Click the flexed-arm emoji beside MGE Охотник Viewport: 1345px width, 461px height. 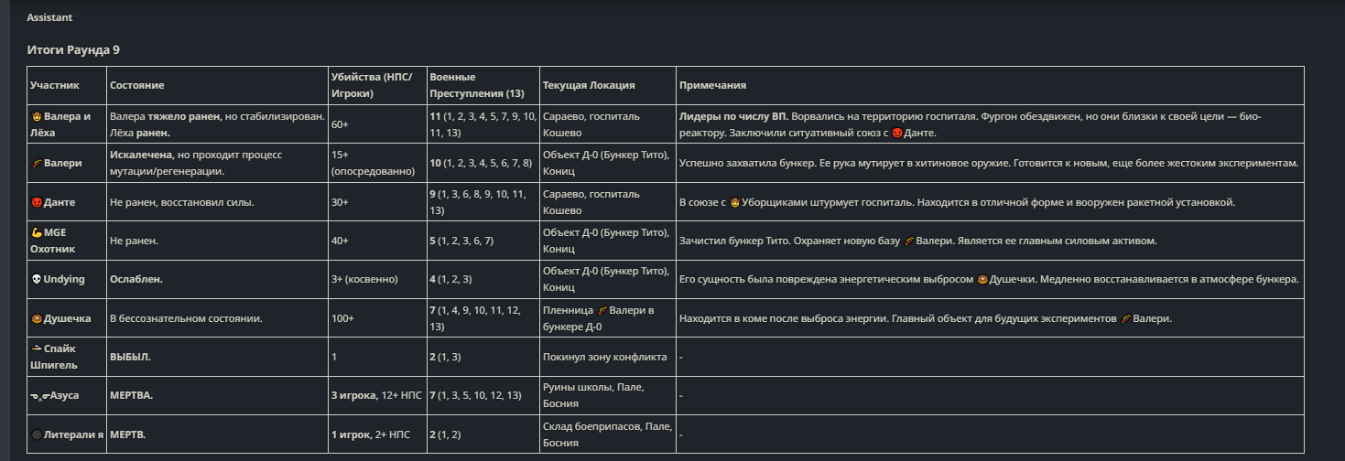[37, 233]
